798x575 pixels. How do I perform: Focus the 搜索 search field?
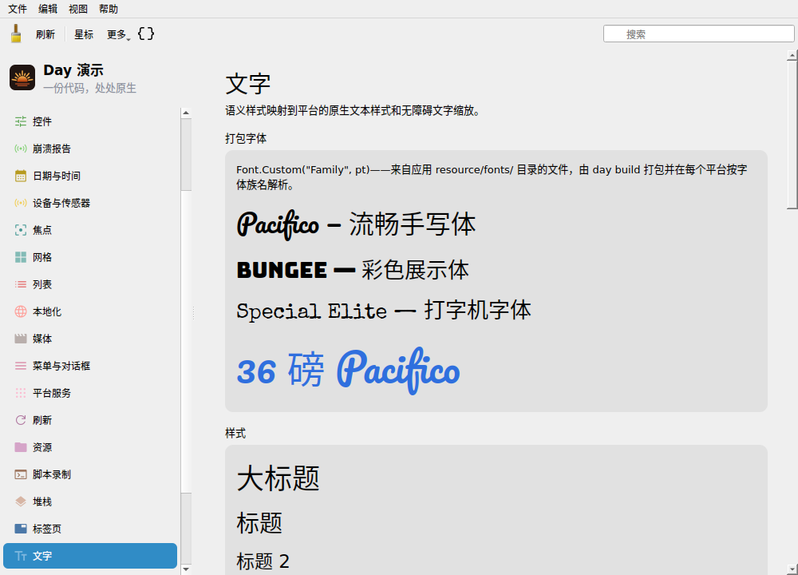(698, 34)
